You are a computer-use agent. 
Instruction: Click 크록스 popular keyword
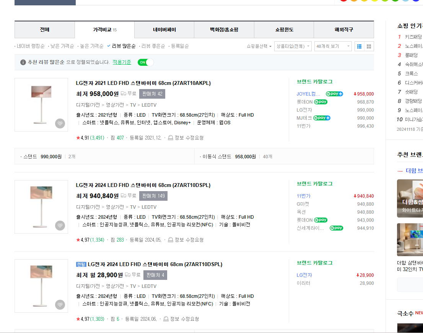411,73
